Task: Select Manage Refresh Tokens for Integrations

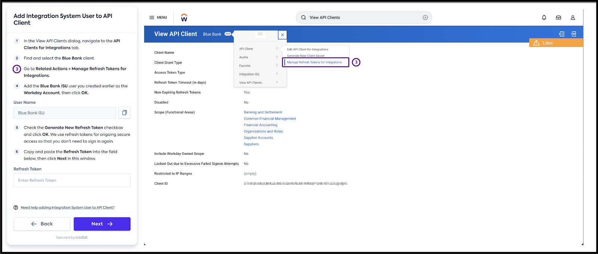Action: click(316, 62)
